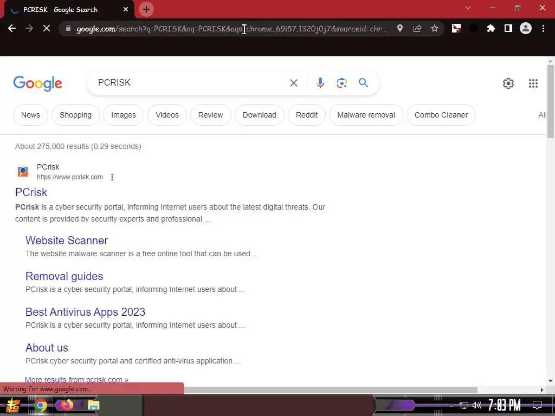Open the volume tray icon
This screenshot has height=416, width=555.
477,405
